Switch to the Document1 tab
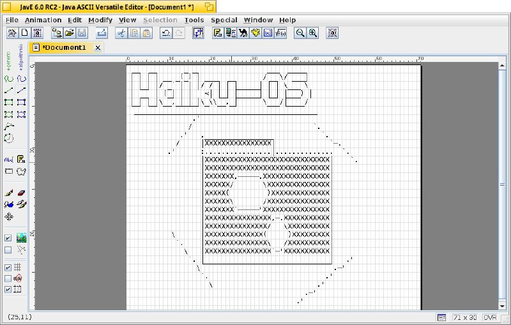Viewport: 511px width, 325px height. coord(63,47)
